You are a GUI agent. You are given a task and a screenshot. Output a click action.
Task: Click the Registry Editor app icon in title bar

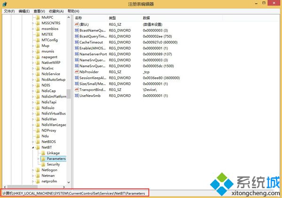(5, 4)
